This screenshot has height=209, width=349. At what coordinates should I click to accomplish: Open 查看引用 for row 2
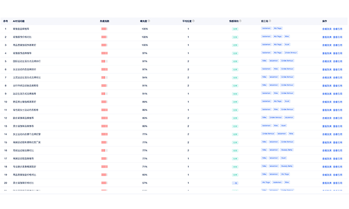point(337,37)
